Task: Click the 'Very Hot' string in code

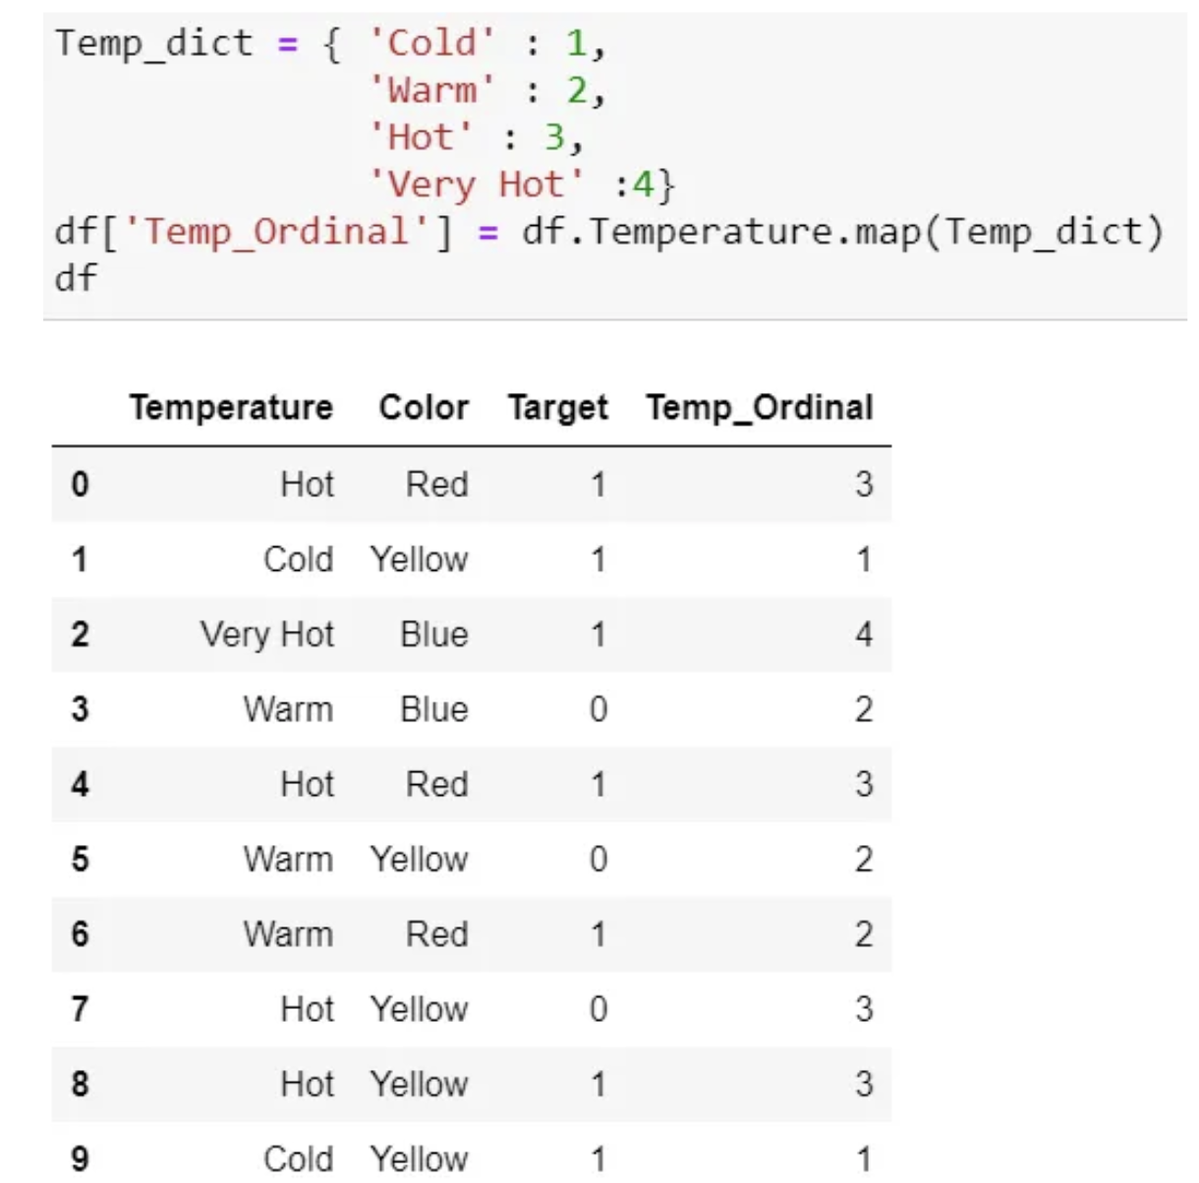Action: click(476, 185)
